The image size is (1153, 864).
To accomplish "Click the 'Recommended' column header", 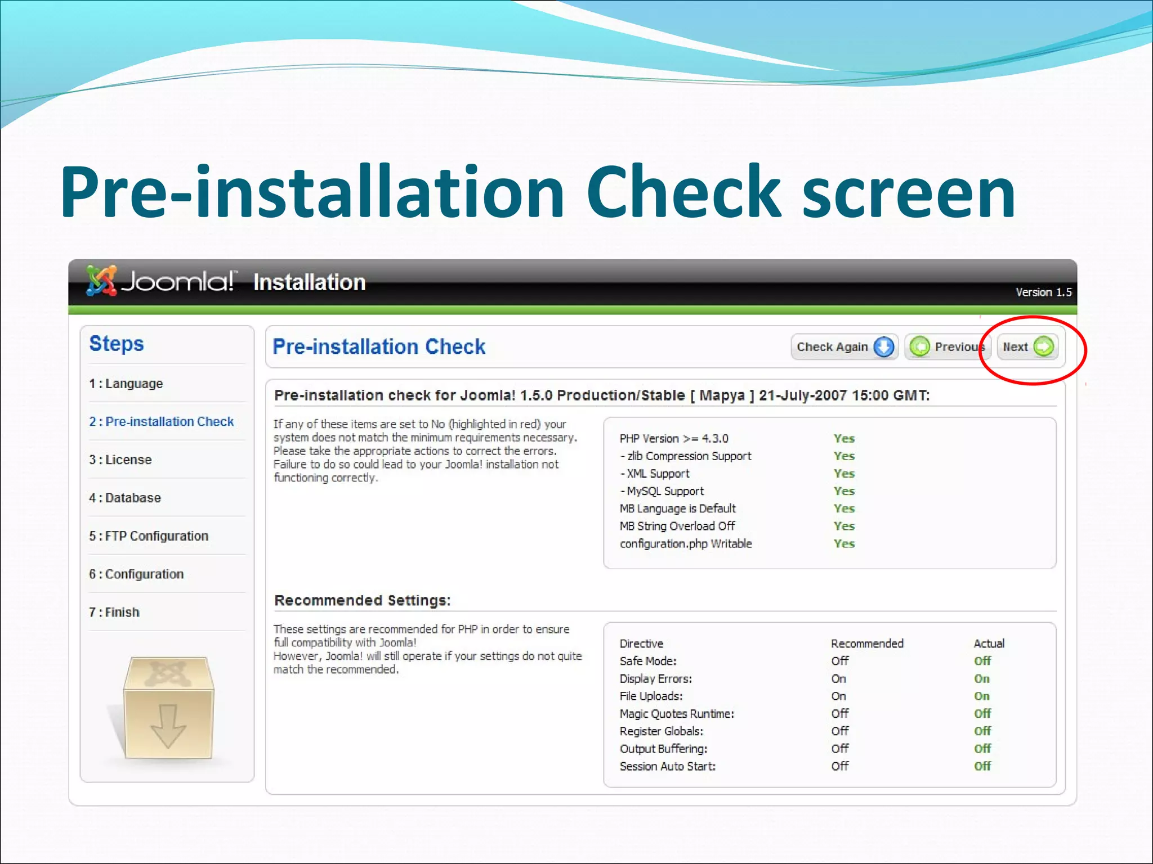I will (x=867, y=643).
